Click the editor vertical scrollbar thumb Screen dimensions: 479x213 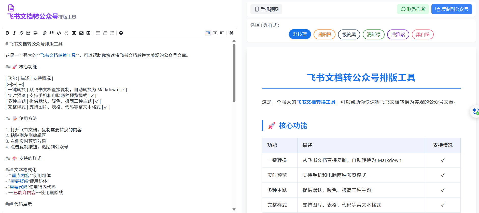click(x=234, y=73)
